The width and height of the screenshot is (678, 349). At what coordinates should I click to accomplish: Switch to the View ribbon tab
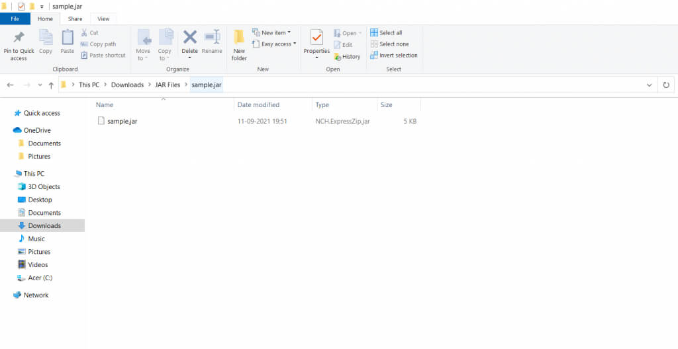103,19
